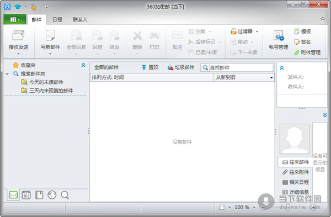Switch to the Calendar (日程) ribbon tab
This screenshot has width=331, height=217.
57,20
